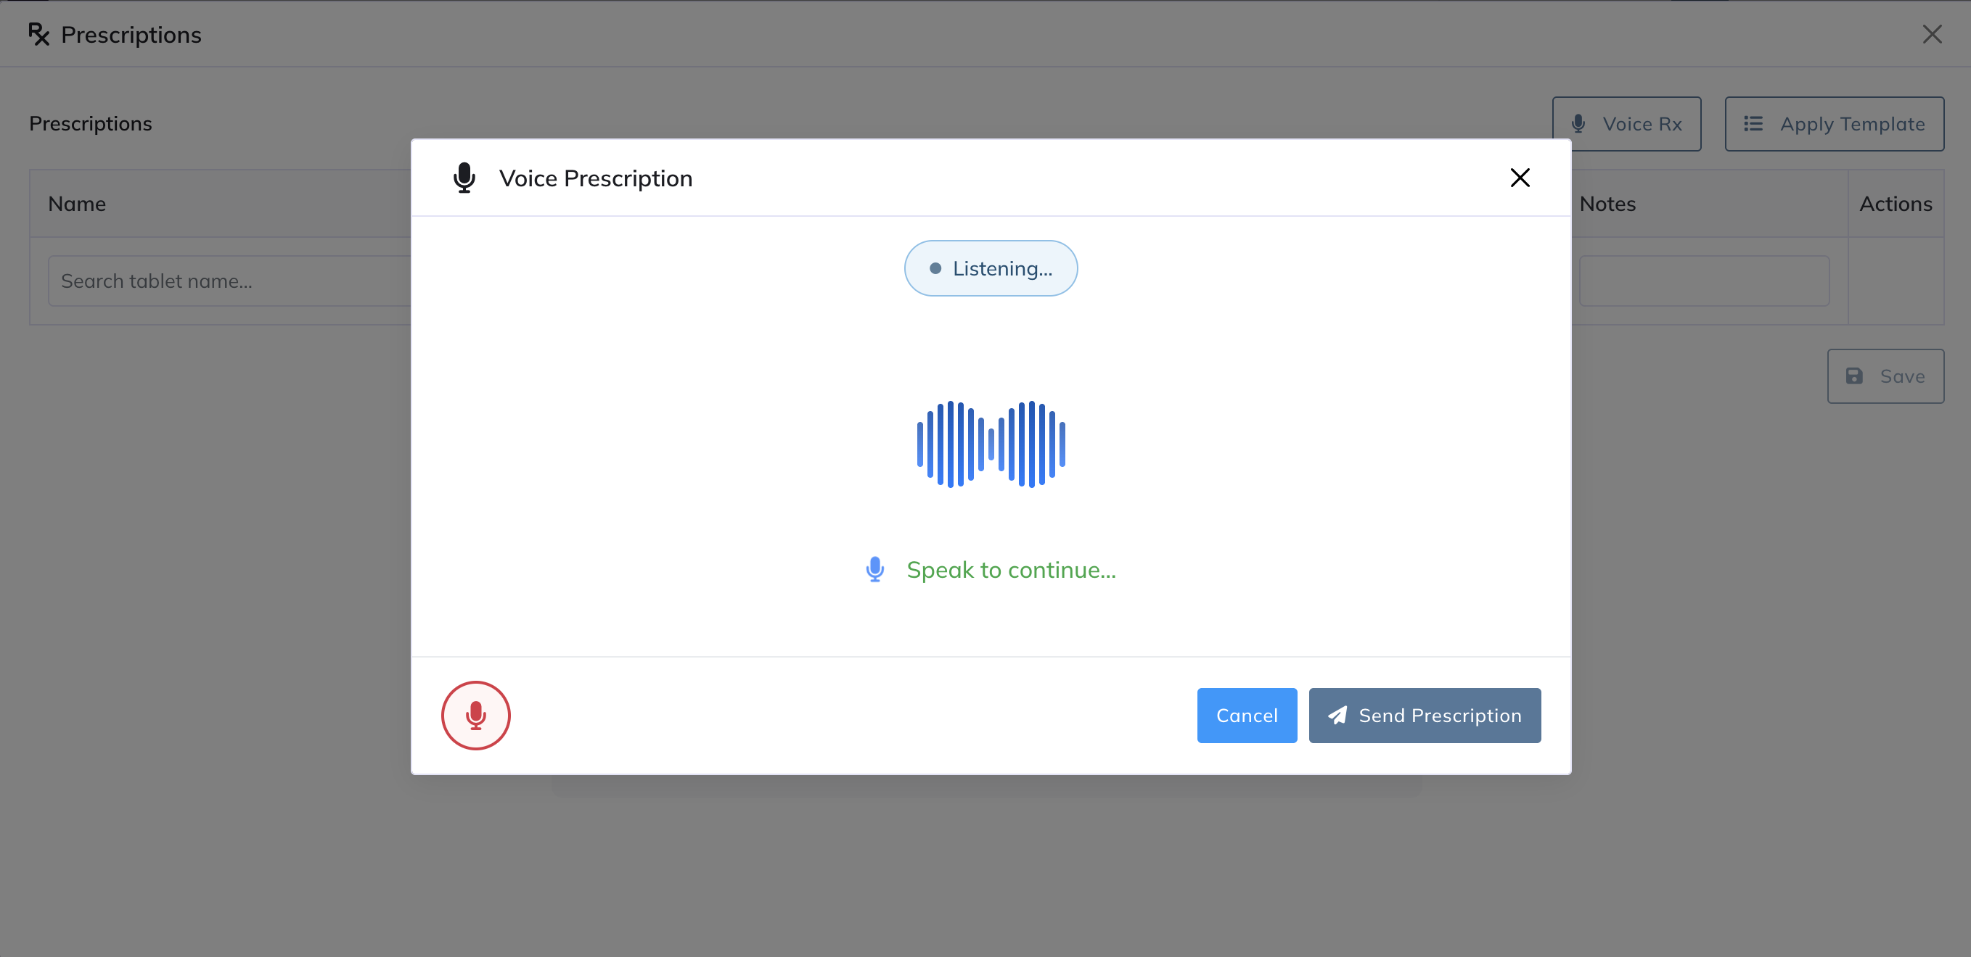Click the Listening status pill
The width and height of the screenshot is (1971, 957).
click(991, 268)
